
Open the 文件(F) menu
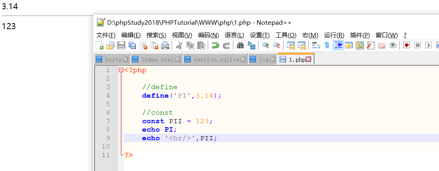106,35
